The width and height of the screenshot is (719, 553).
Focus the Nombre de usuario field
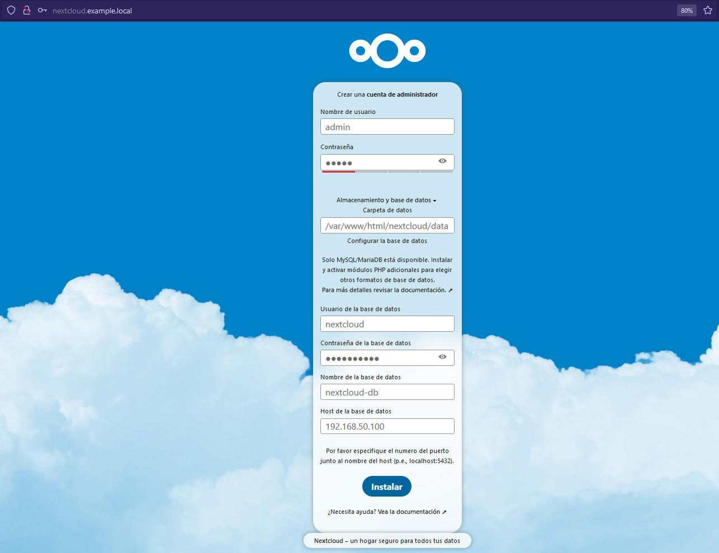[x=387, y=127]
